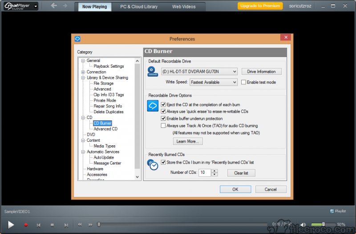Select File Storage category
The width and height of the screenshot is (356, 234).
pyautogui.click(x=104, y=83)
